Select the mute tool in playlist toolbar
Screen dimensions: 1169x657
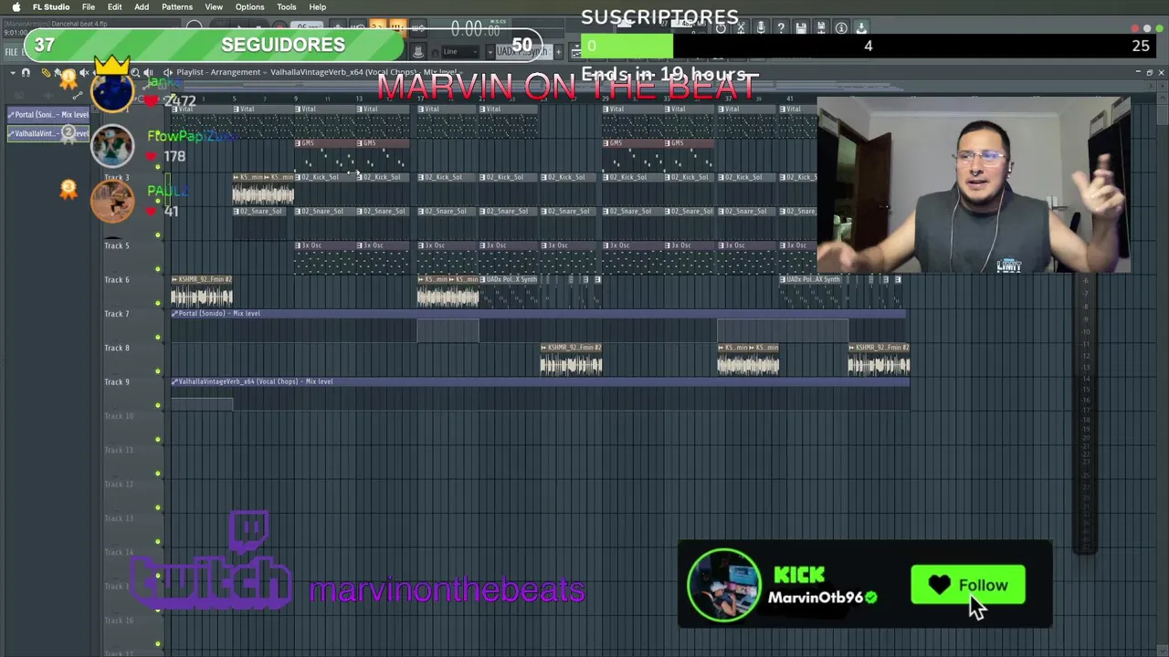(84, 72)
